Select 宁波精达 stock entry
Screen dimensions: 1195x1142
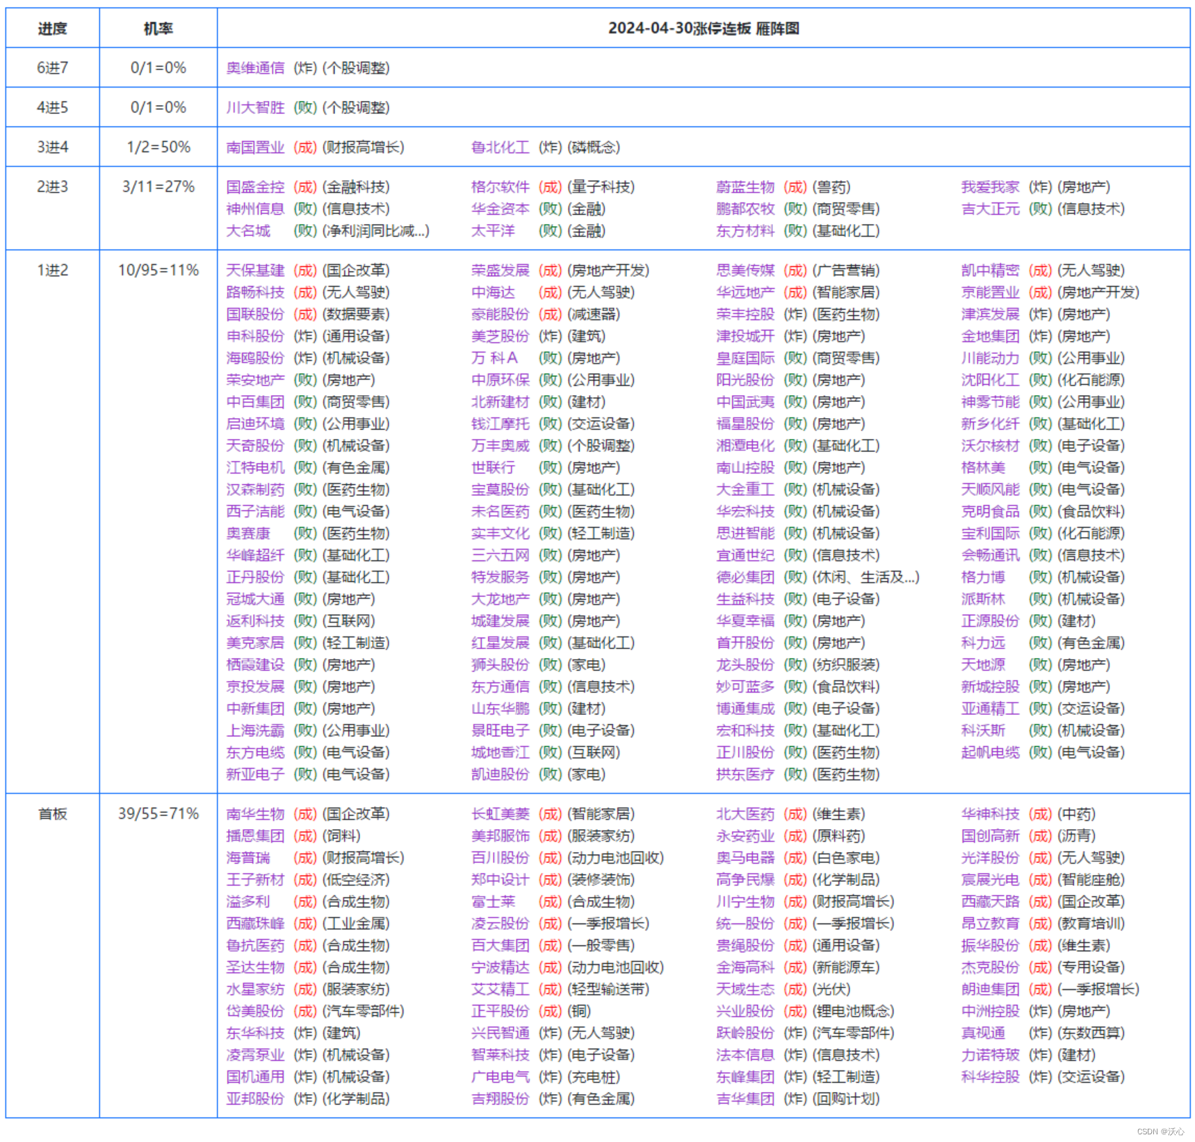coord(500,967)
